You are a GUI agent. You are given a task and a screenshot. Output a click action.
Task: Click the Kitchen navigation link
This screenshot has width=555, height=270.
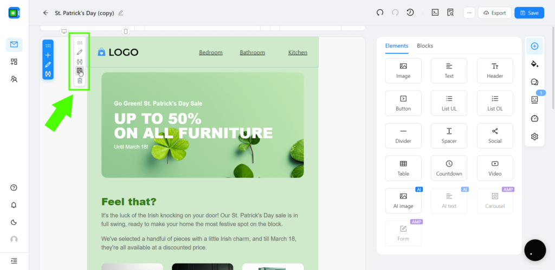pyautogui.click(x=298, y=53)
